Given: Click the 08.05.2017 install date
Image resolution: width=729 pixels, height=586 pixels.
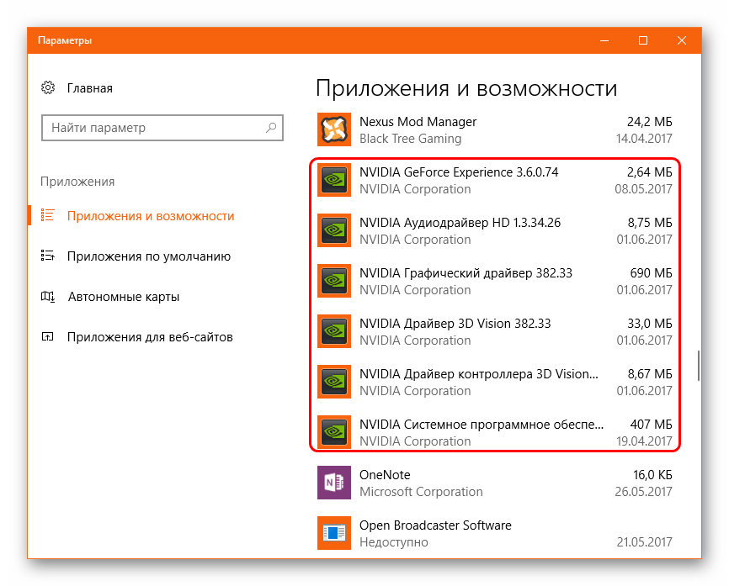Looking at the screenshot, I should point(643,189).
